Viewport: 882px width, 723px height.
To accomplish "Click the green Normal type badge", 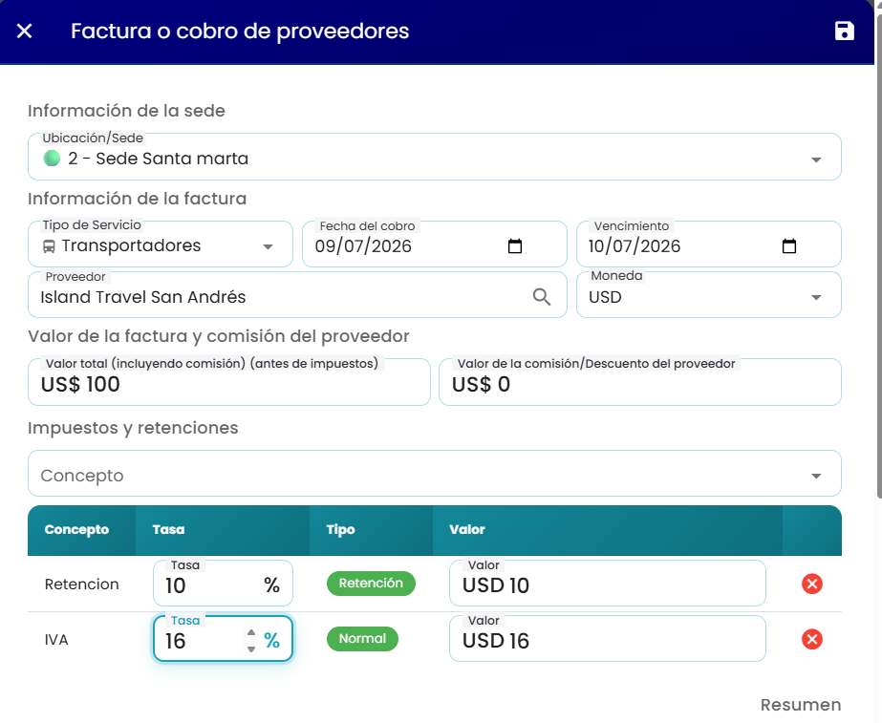I will pyautogui.click(x=362, y=639).
